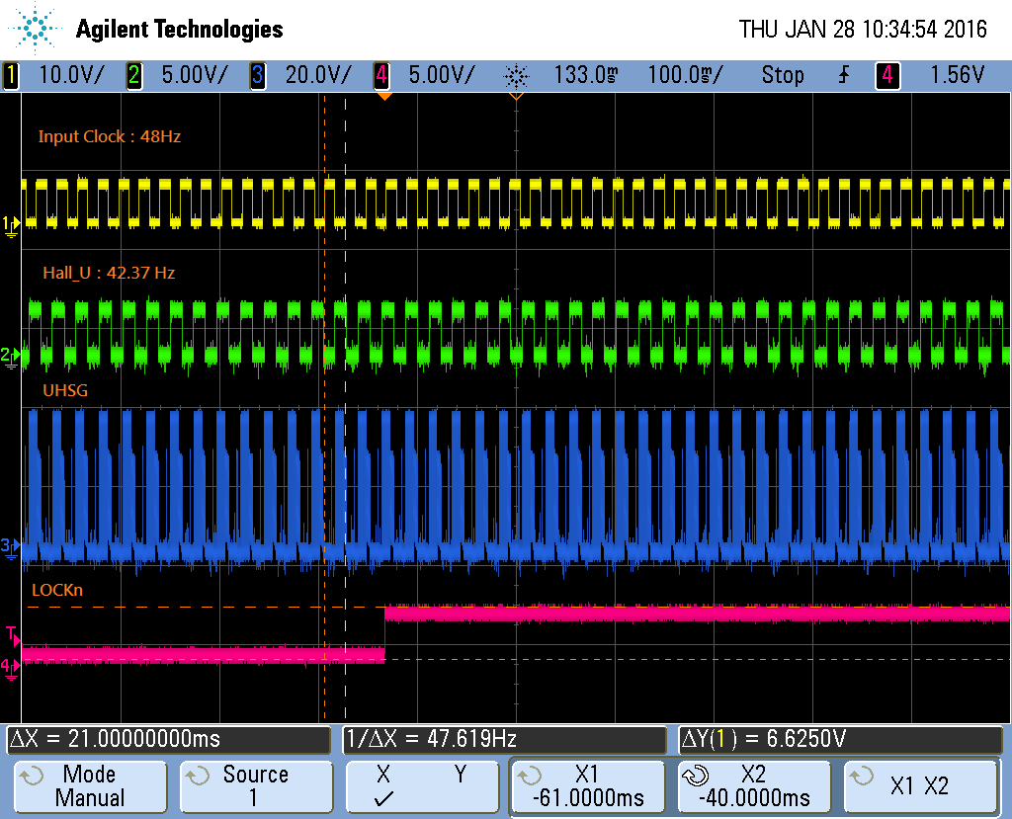
Task: Click the LOCKn rising edge transition
Action: [384, 634]
